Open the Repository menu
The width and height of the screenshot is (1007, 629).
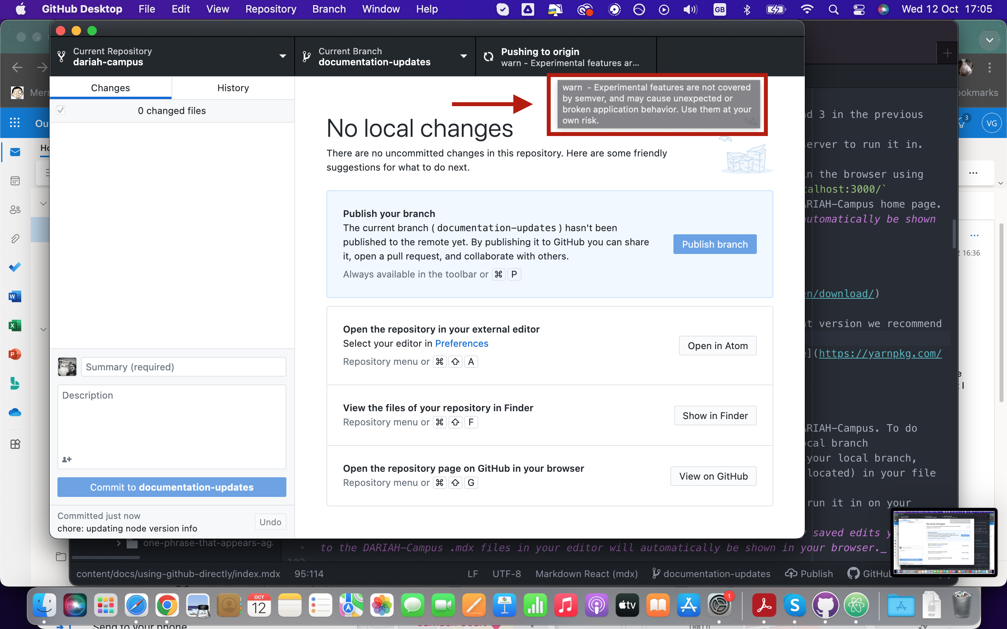(x=271, y=9)
